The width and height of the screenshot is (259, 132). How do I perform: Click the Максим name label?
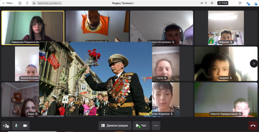tap(224, 42)
